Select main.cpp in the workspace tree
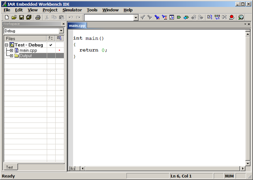 click(x=28, y=50)
